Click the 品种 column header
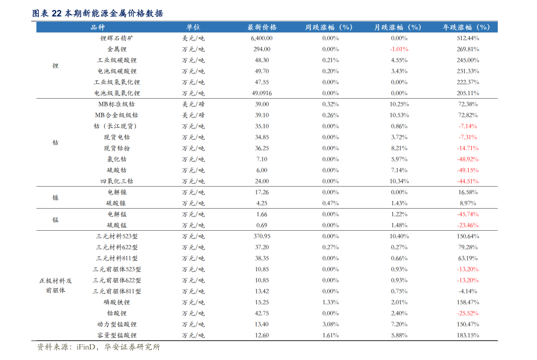The image size is (537, 360). [97, 27]
